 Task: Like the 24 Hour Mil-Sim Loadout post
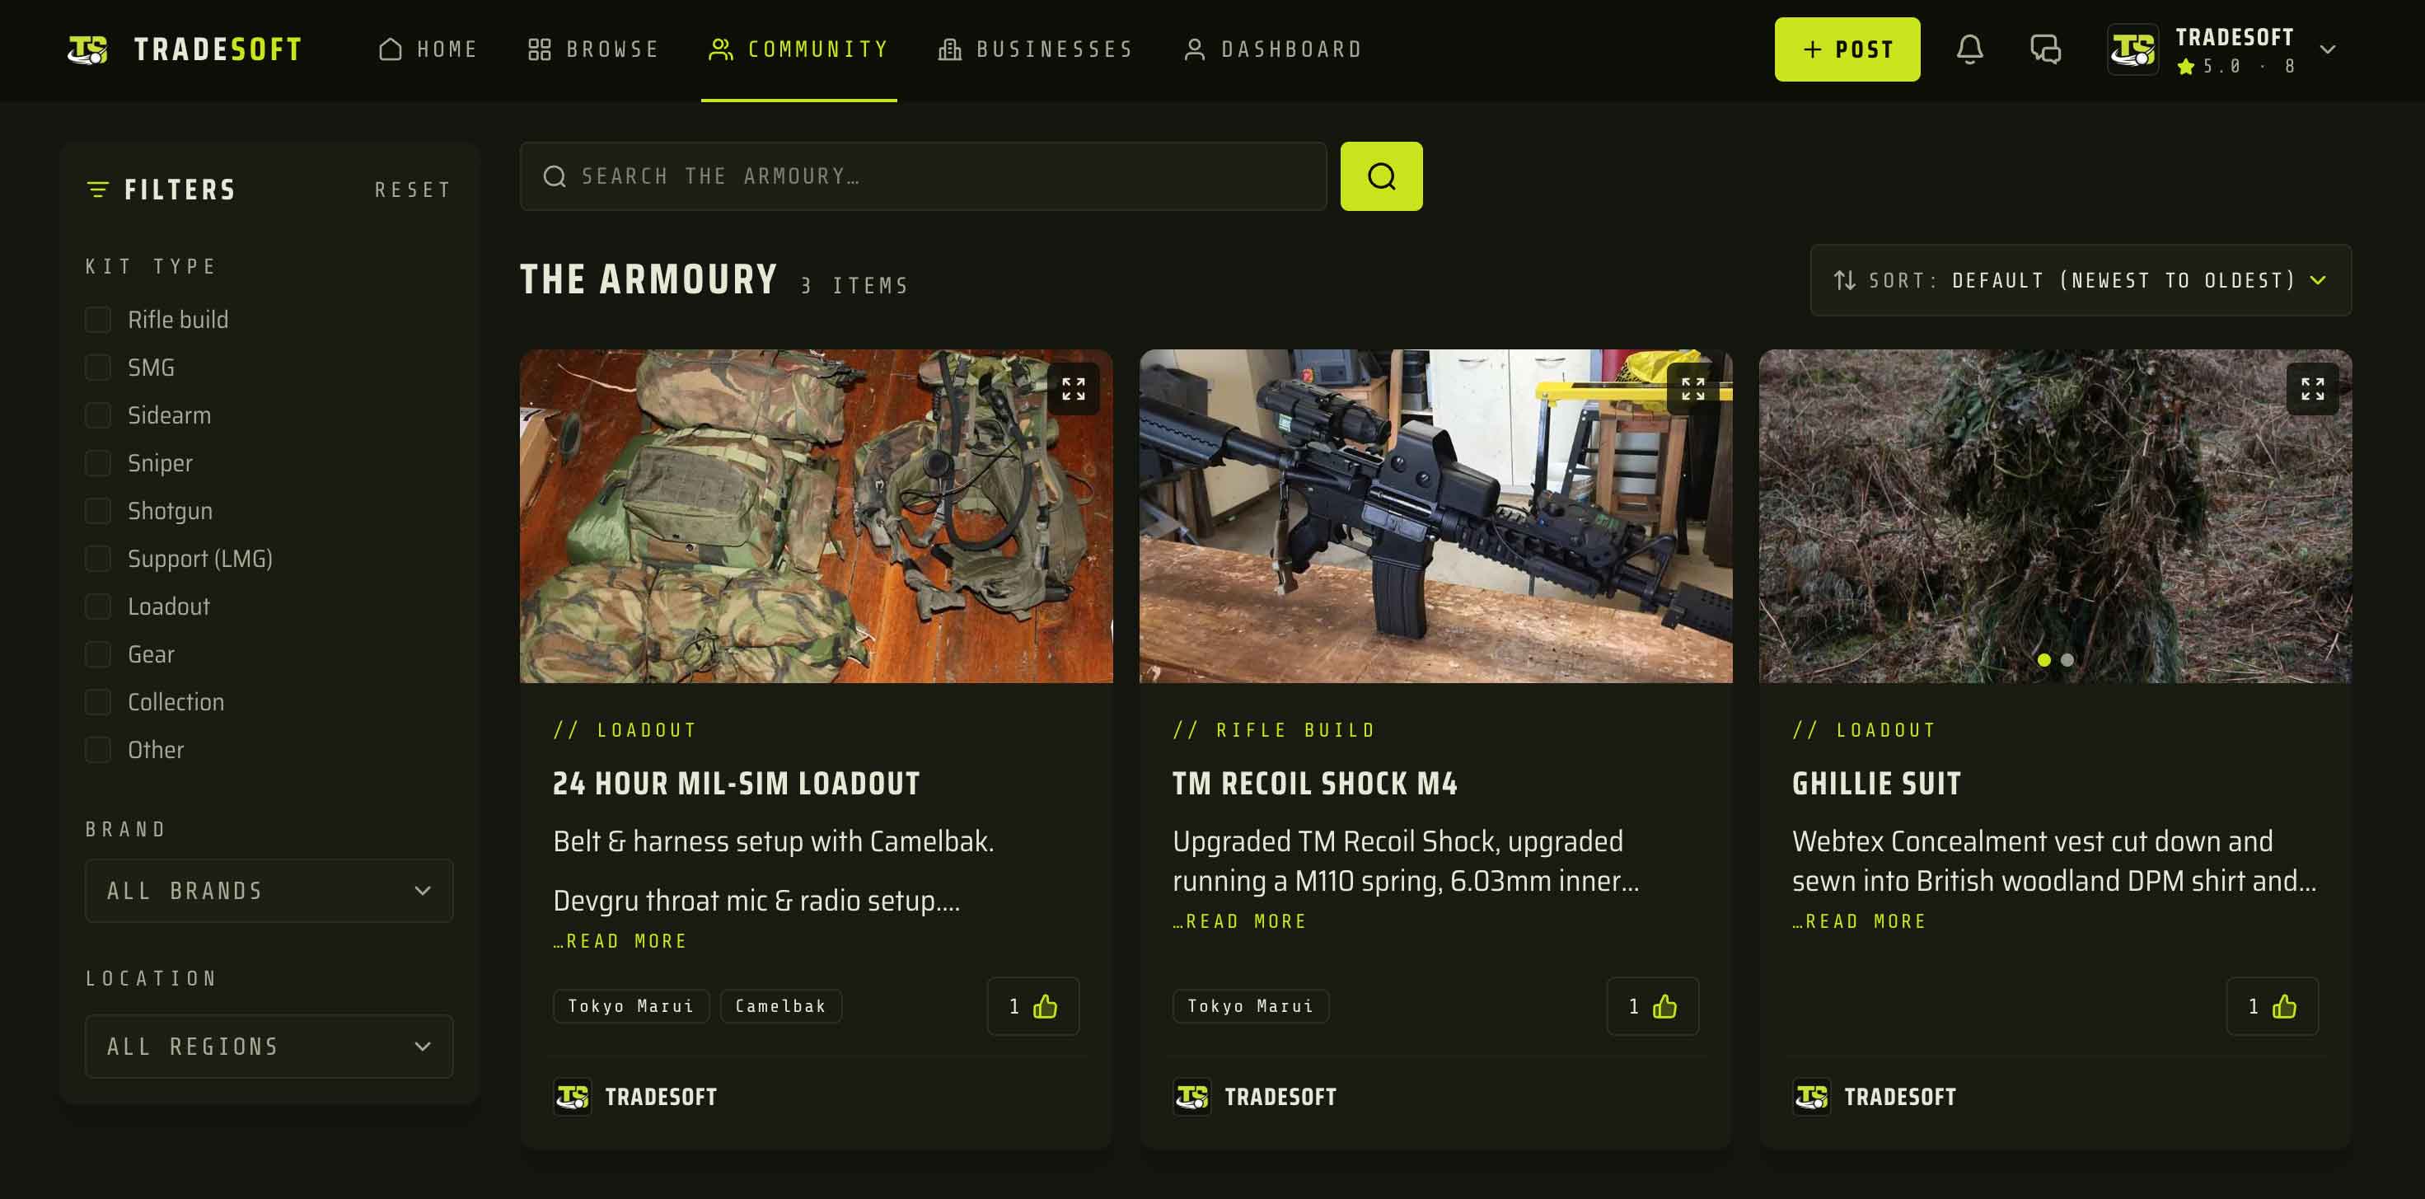[x=1032, y=1006]
